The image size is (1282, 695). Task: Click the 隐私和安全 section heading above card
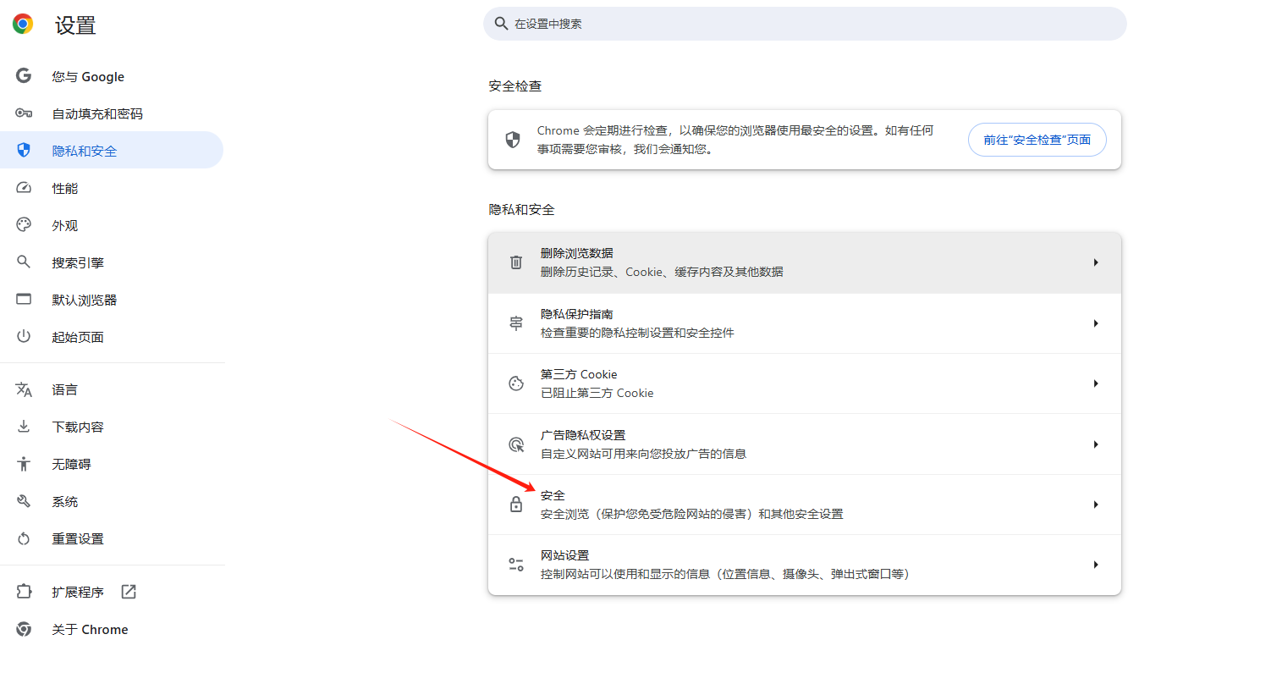pyautogui.click(x=521, y=210)
